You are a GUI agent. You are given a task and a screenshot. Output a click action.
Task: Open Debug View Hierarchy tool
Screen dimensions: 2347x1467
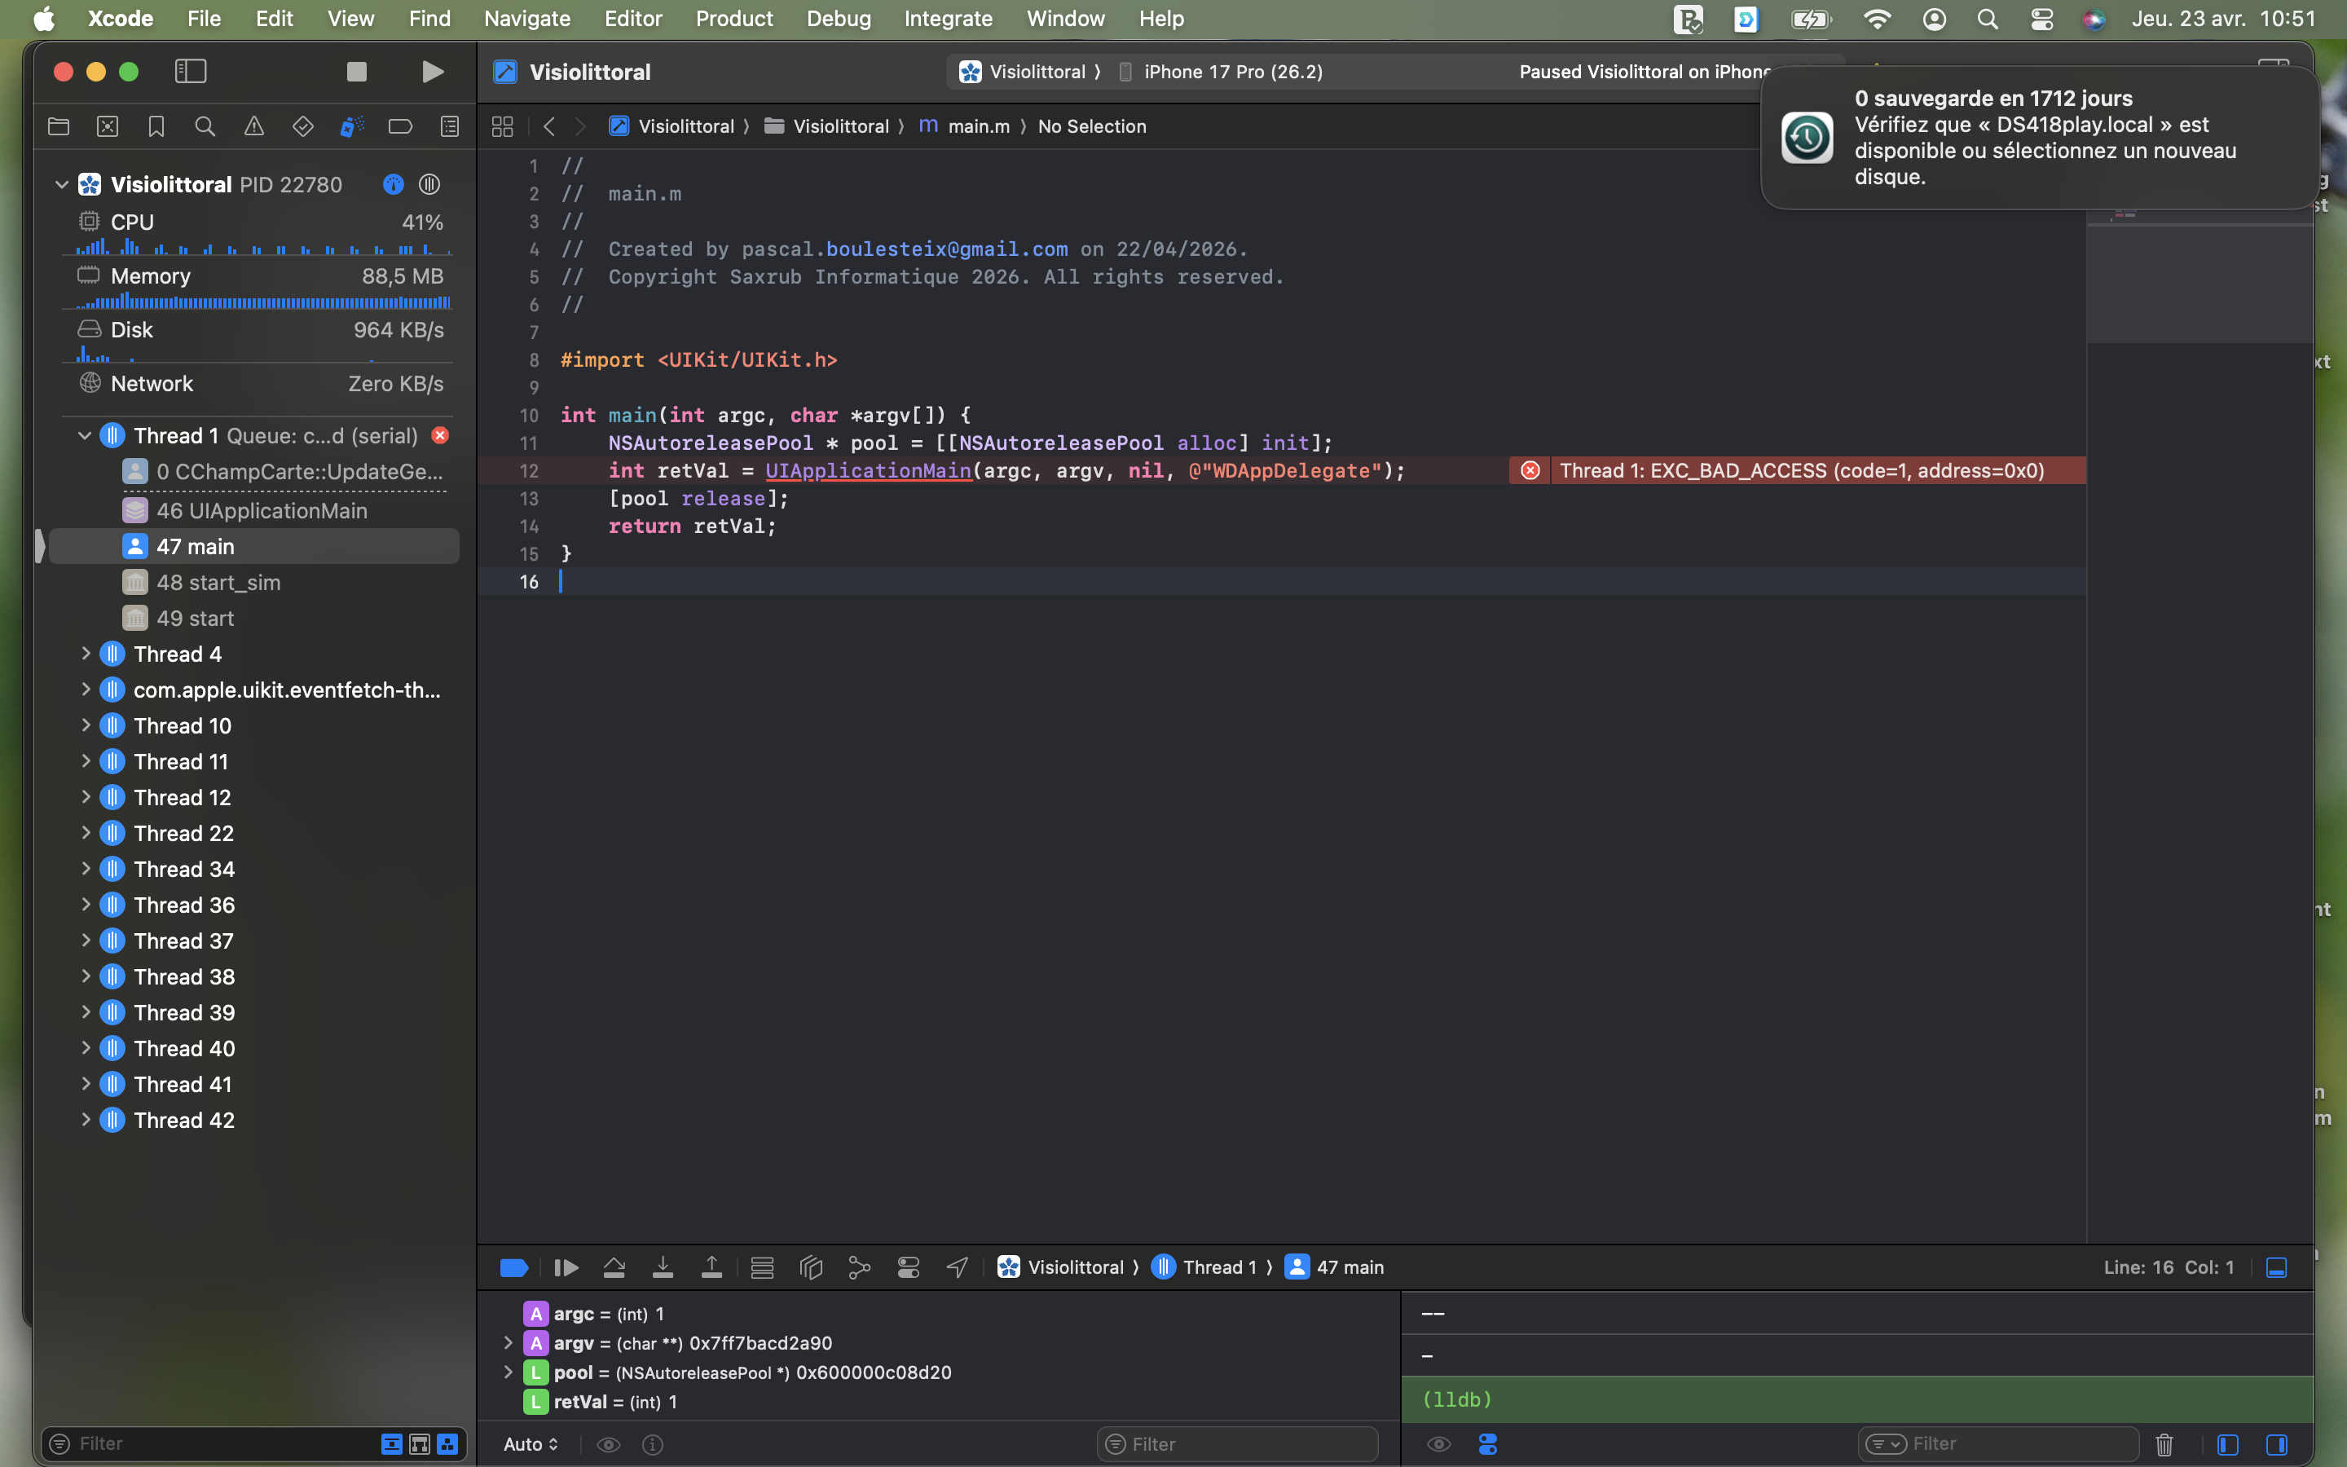coord(811,1267)
